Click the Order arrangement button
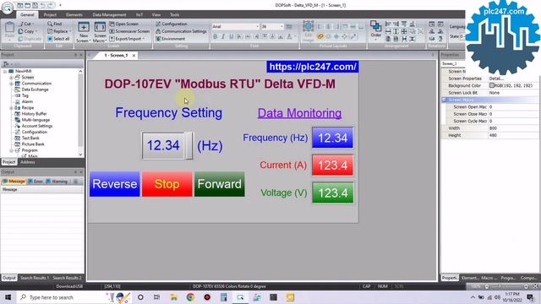The width and height of the screenshot is (541, 304). pyautogui.click(x=375, y=30)
